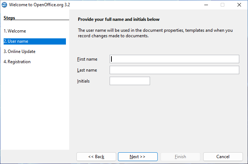Cancel the welcome wizard
Viewport: 248px width, 164px height.
pyautogui.click(x=223, y=157)
